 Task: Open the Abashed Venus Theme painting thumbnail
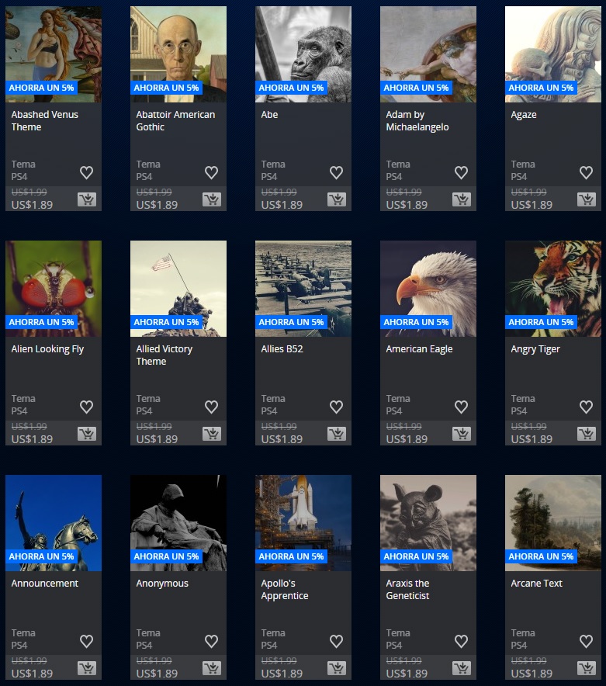click(54, 54)
